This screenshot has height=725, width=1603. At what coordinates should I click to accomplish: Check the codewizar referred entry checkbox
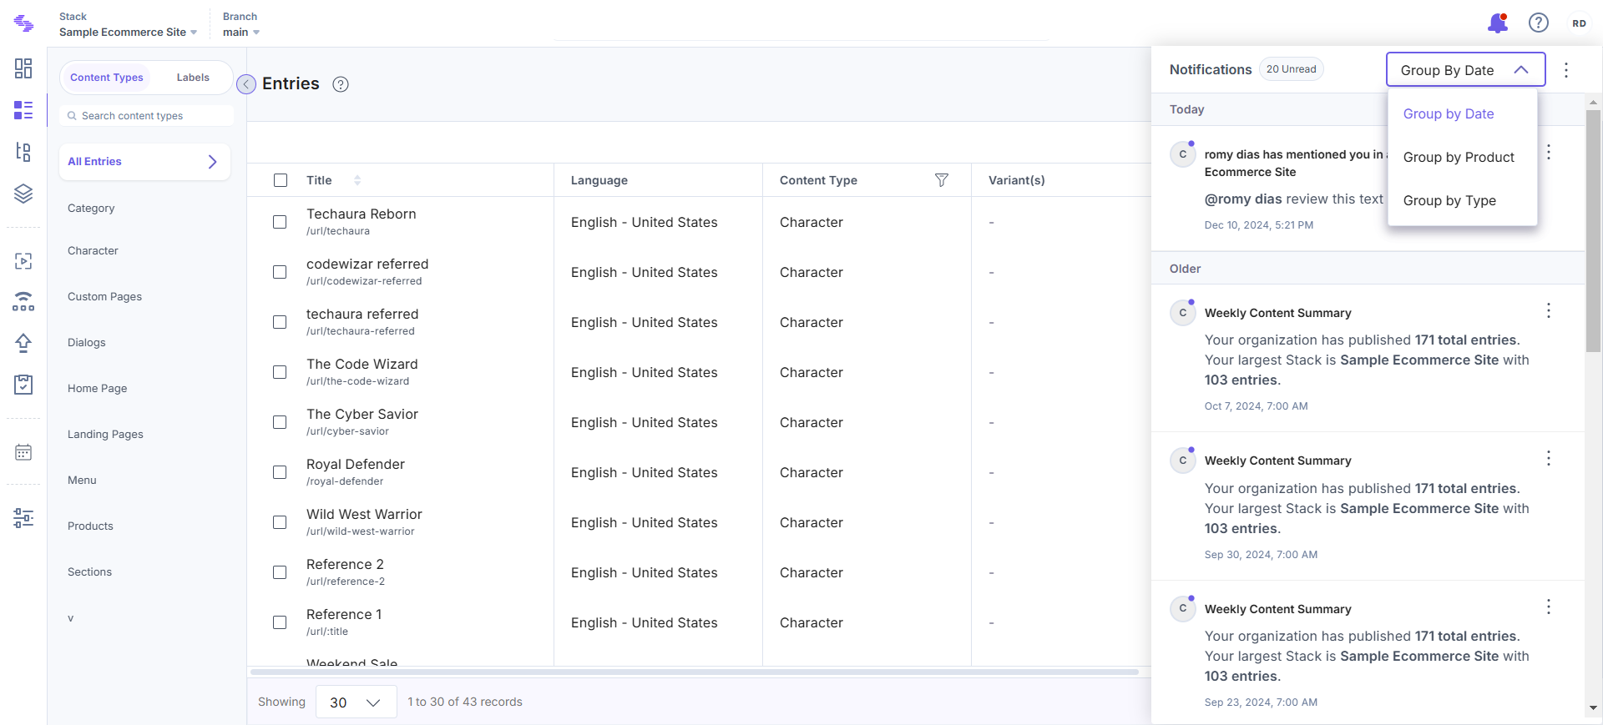point(280,272)
